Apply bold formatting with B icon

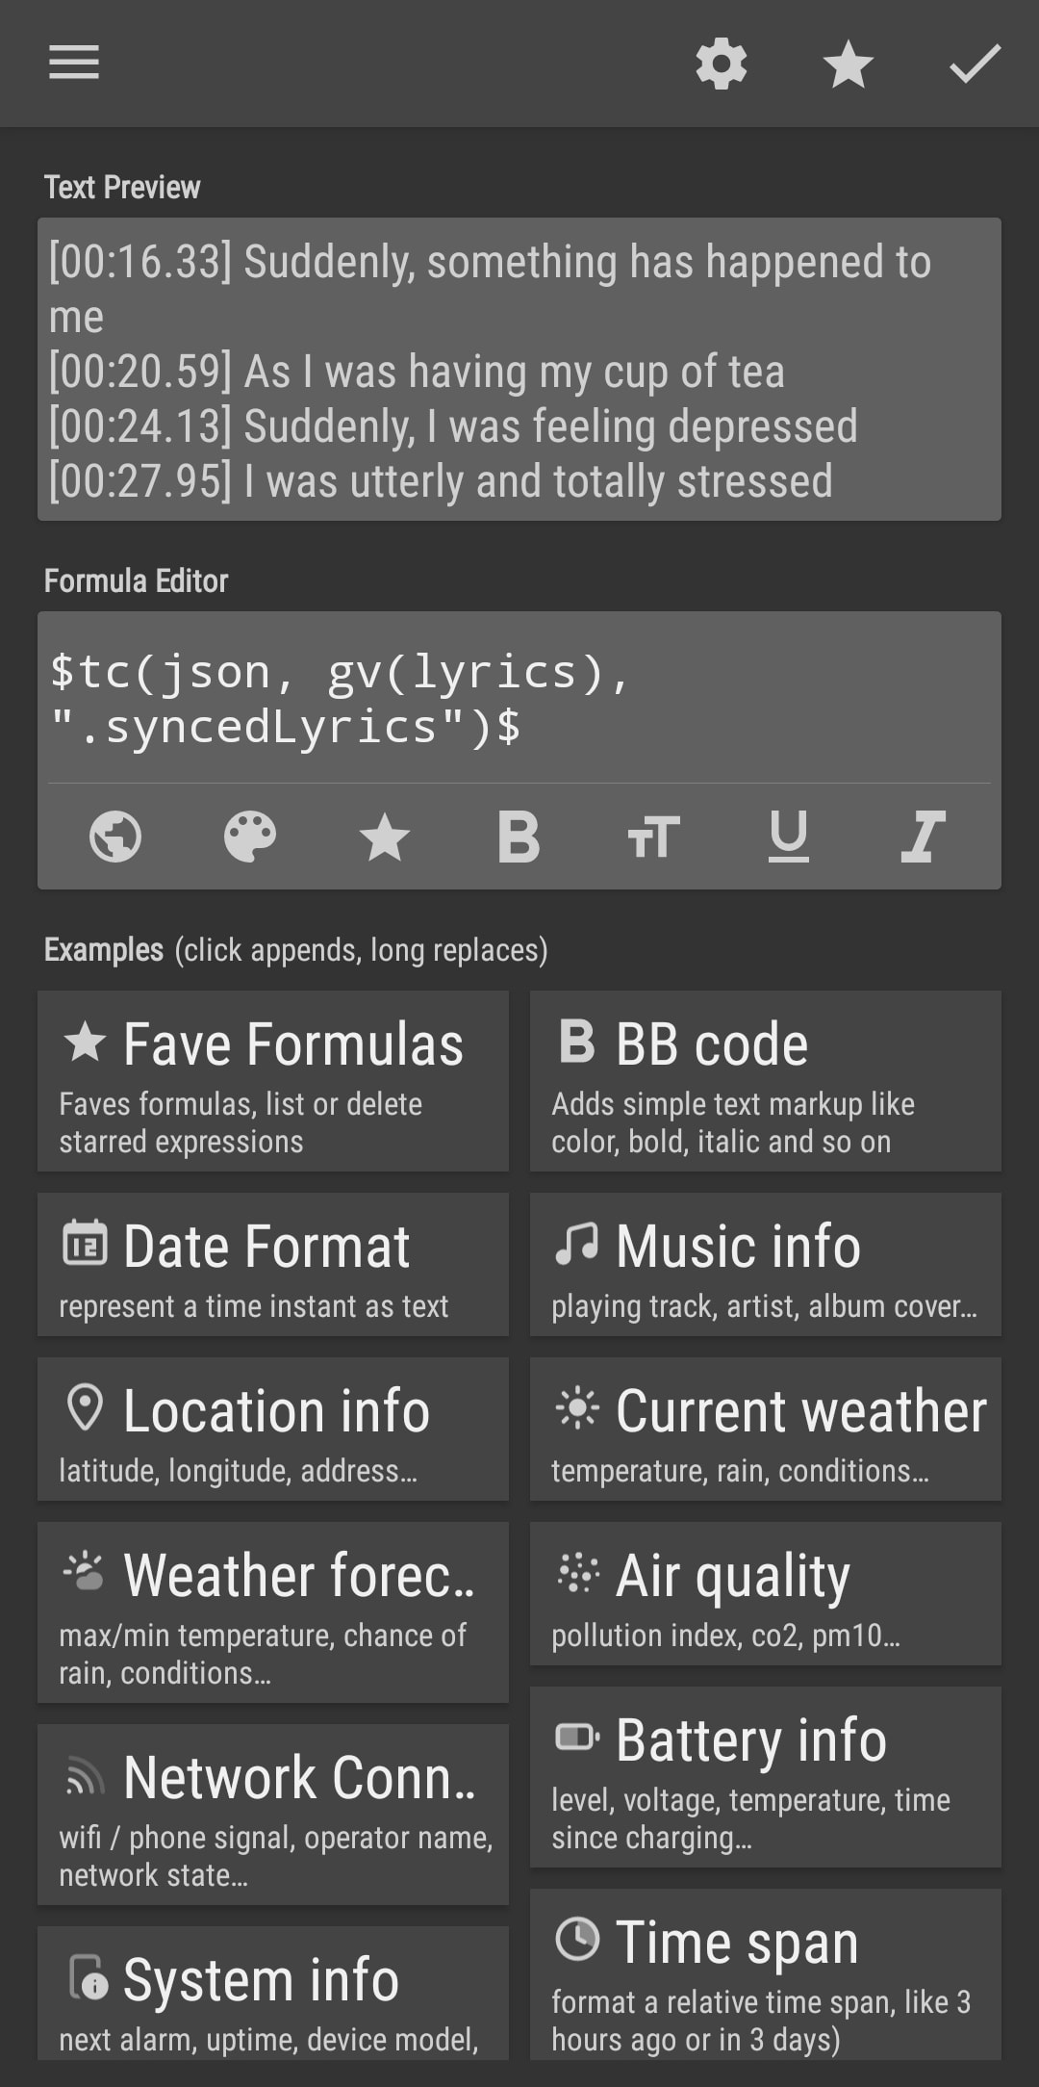coord(519,836)
